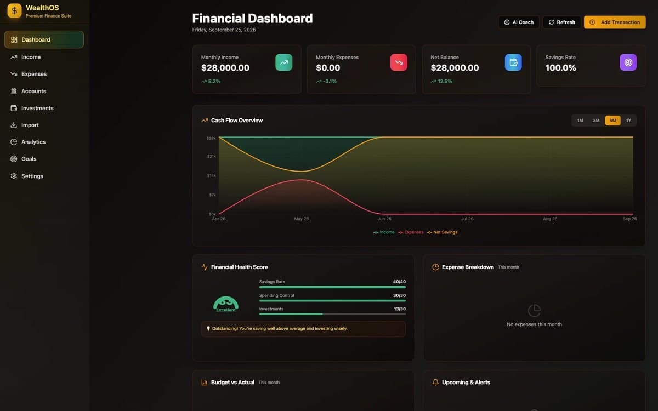Click the -3.1% expenses change indicator
The height and width of the screenshot is (411, 658).
(x=326, y=81)
